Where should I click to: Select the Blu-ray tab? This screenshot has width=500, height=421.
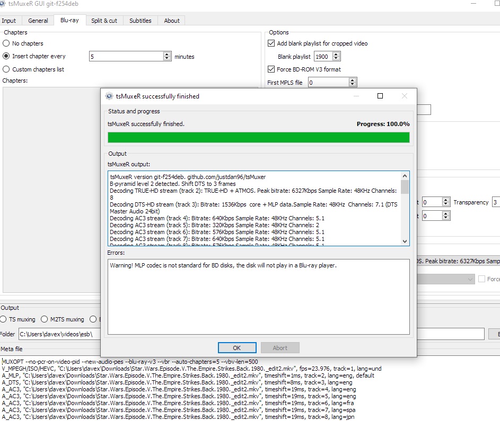[69, 20]
